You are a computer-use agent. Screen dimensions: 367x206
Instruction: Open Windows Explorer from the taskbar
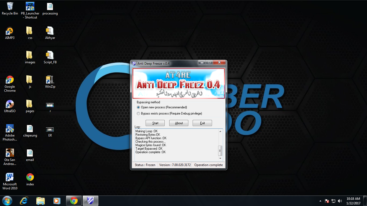click(41, 201)
